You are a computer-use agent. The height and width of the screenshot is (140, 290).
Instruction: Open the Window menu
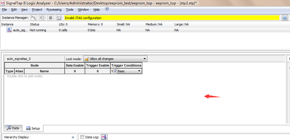point(83,10)
